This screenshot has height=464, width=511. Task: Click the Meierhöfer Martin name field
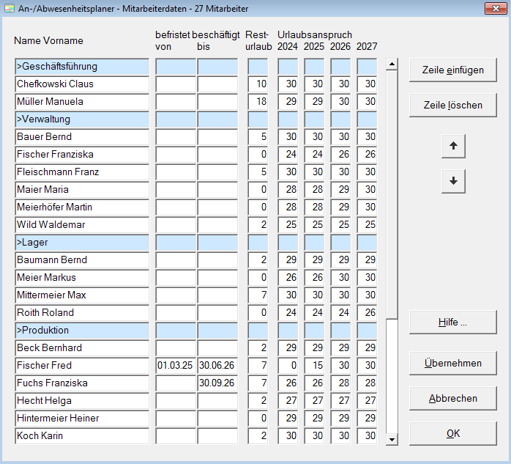coord(82,207)
